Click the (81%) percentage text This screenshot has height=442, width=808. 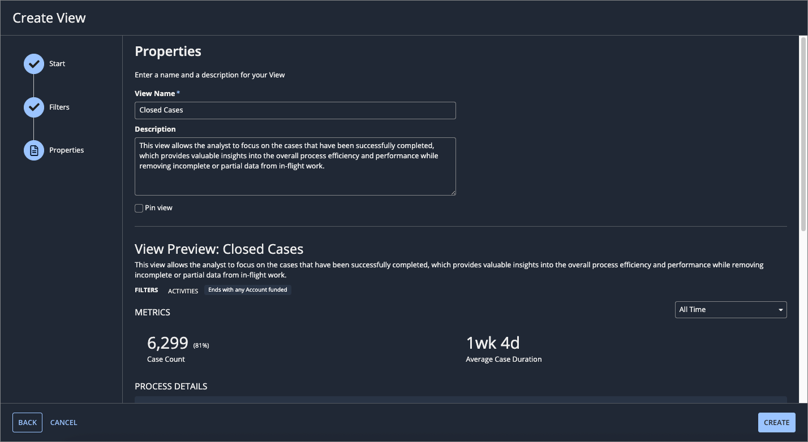pyautogui.click(x=201, y=345)
